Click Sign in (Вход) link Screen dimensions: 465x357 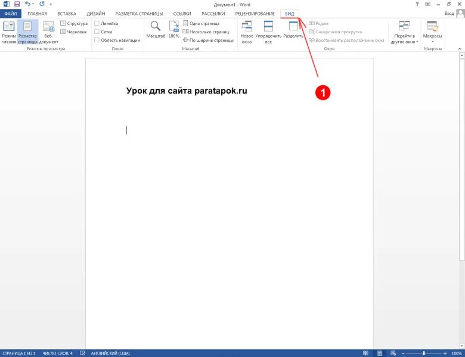(x=449, y=14)
